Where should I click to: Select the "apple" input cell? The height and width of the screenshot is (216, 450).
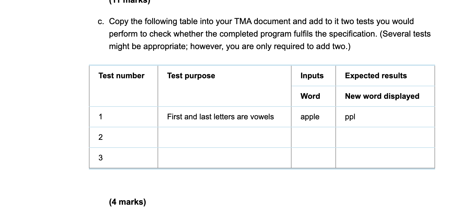coord(313,117)
